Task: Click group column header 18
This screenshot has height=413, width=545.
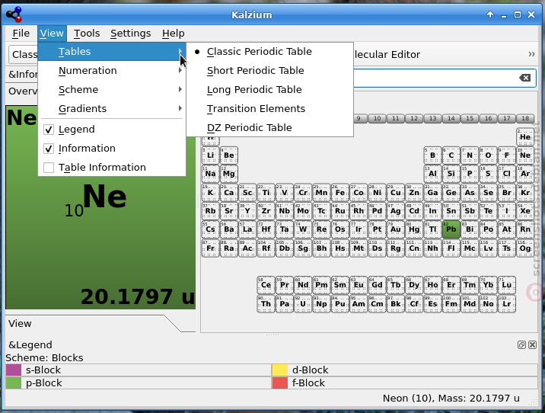Action: coord(525,119)
